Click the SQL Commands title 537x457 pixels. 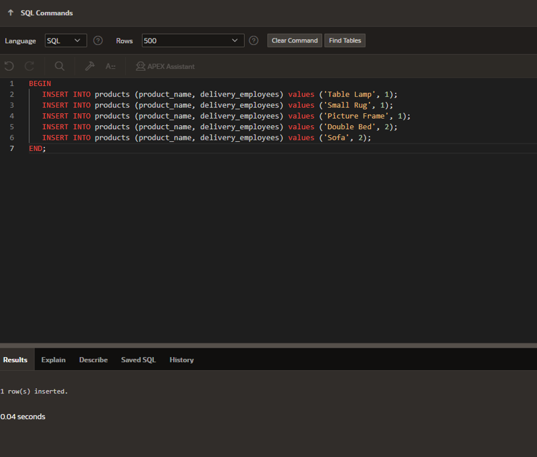coord(46,13)
